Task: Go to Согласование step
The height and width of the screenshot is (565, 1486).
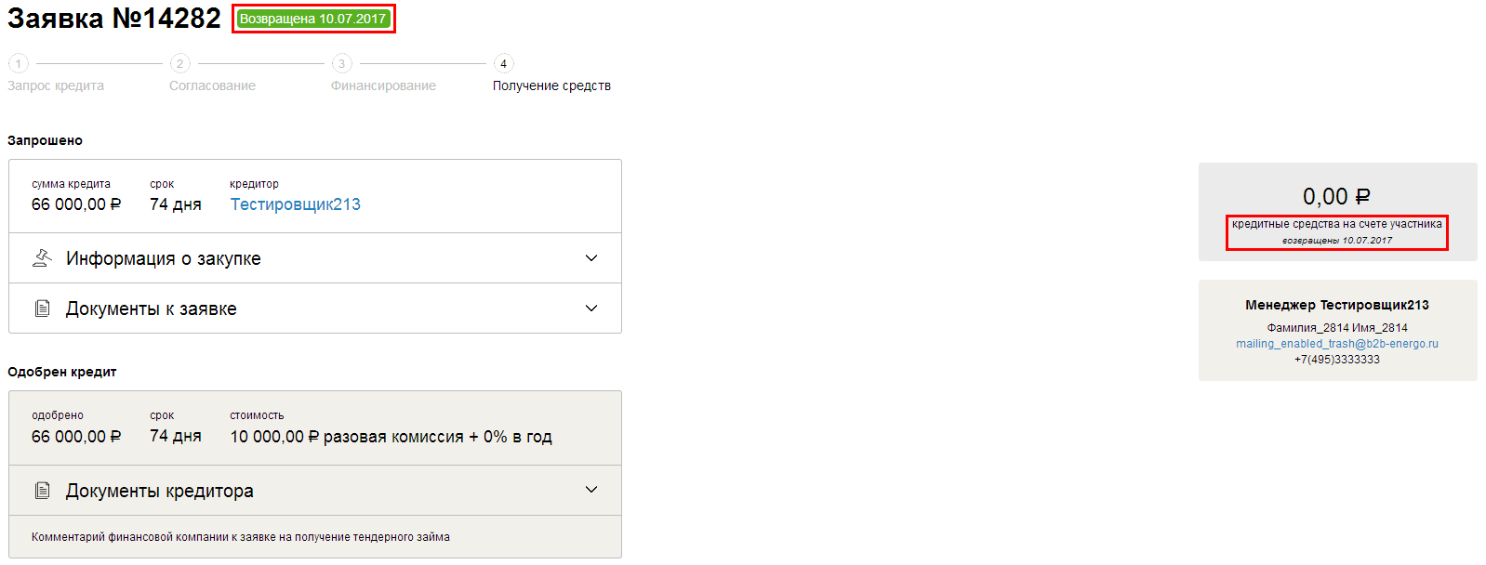Action: click(x=212, y=85)
